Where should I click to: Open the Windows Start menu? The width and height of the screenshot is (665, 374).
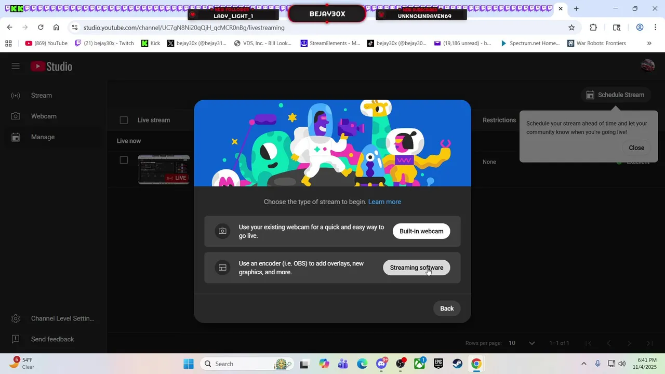click(189, 364)
